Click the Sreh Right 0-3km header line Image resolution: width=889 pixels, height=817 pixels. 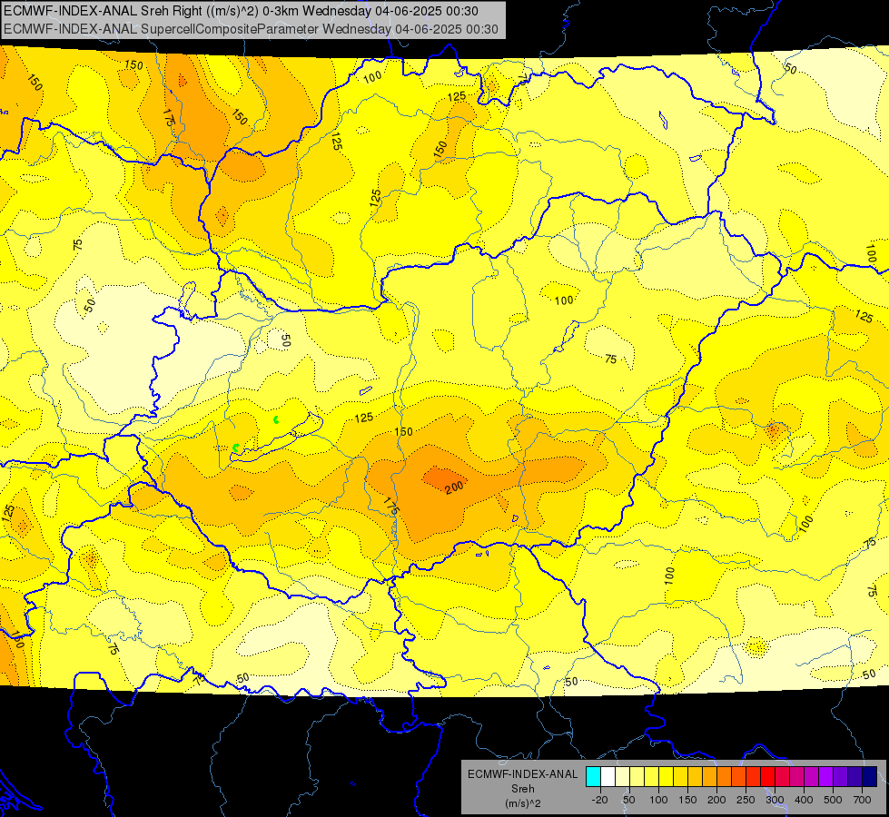(x=241, y=11)
